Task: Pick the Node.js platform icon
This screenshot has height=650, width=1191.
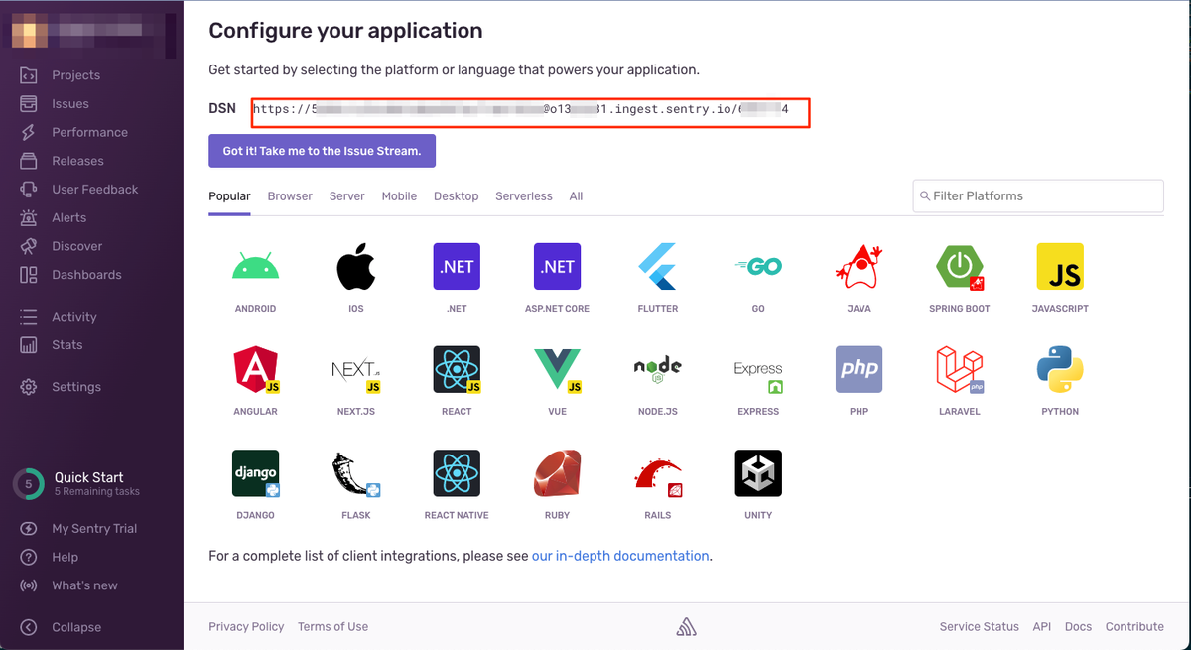Action: click(657, 369)
